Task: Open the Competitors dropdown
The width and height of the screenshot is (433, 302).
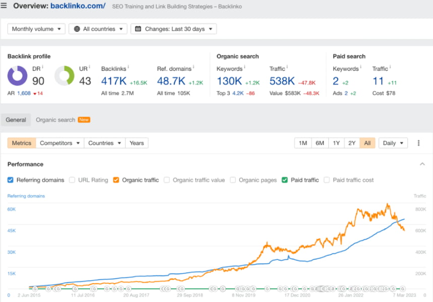Action: click(x=60, y=143)
